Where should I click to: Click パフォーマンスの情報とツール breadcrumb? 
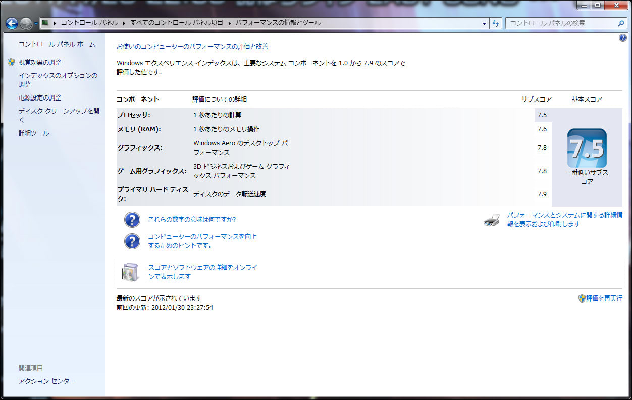pos(278,23)
